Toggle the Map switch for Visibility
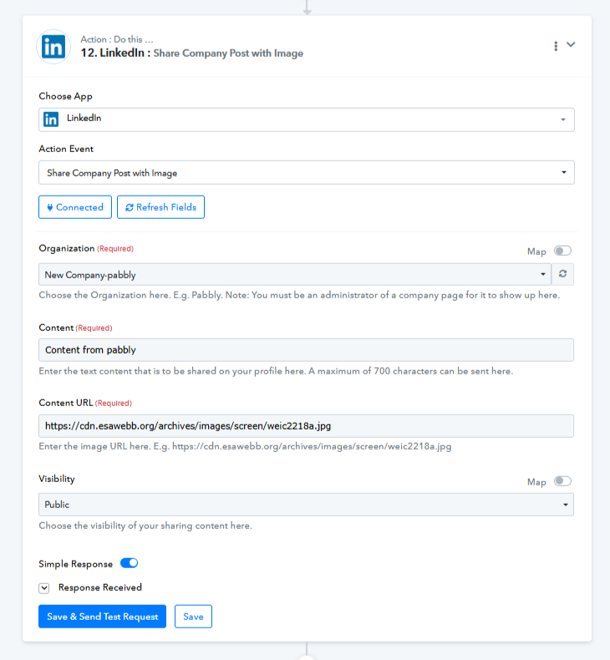The height and width of the screenshot is (660, 610). point(562,481)
